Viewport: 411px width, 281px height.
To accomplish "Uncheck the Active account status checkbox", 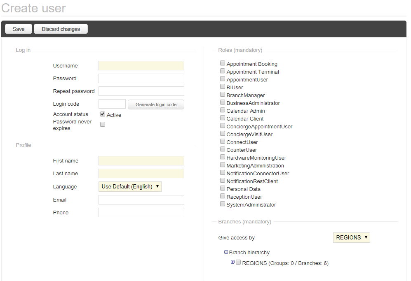I will click(103, 114).
